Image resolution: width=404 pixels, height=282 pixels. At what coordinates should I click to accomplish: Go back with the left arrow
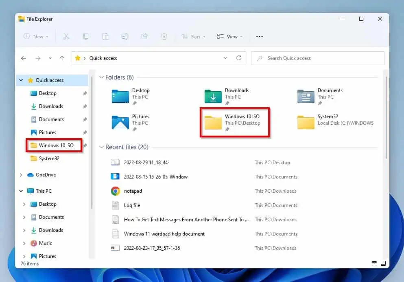pos(24,58)
